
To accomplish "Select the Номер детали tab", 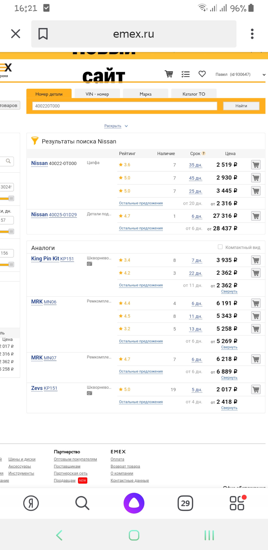I will click(49, 94).
